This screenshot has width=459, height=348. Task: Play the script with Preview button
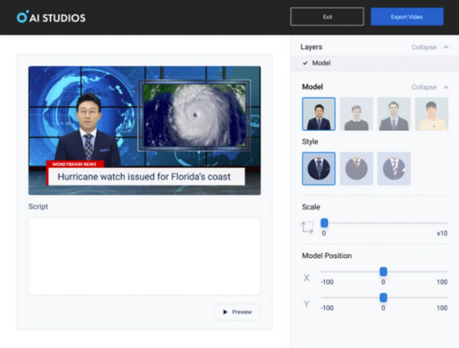[x=237, y=312]
